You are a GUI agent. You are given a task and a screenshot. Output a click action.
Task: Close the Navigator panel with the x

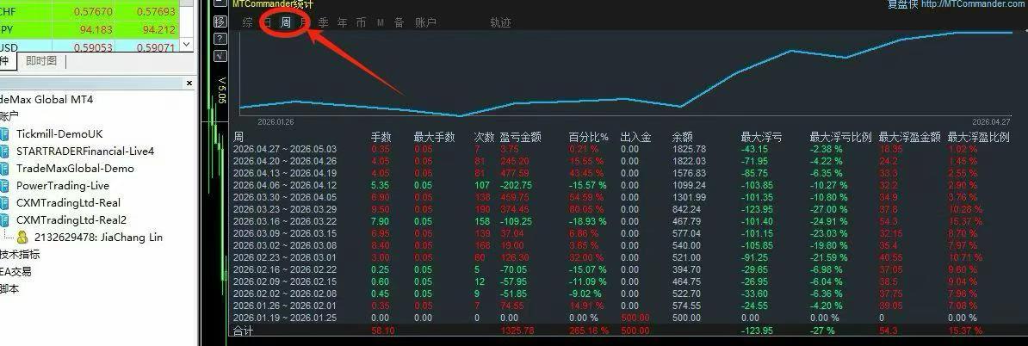coord(189,83)
